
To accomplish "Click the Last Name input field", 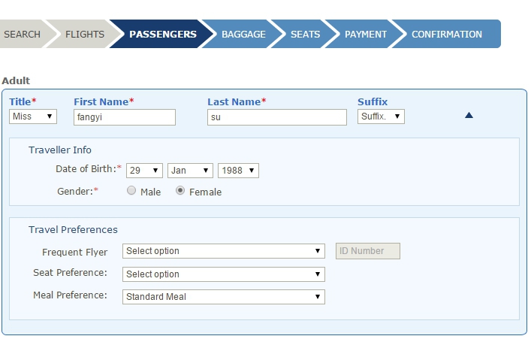I will click(276, 117).
